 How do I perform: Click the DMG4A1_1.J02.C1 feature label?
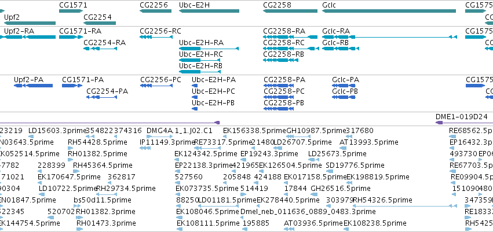[x=180, y=131]
